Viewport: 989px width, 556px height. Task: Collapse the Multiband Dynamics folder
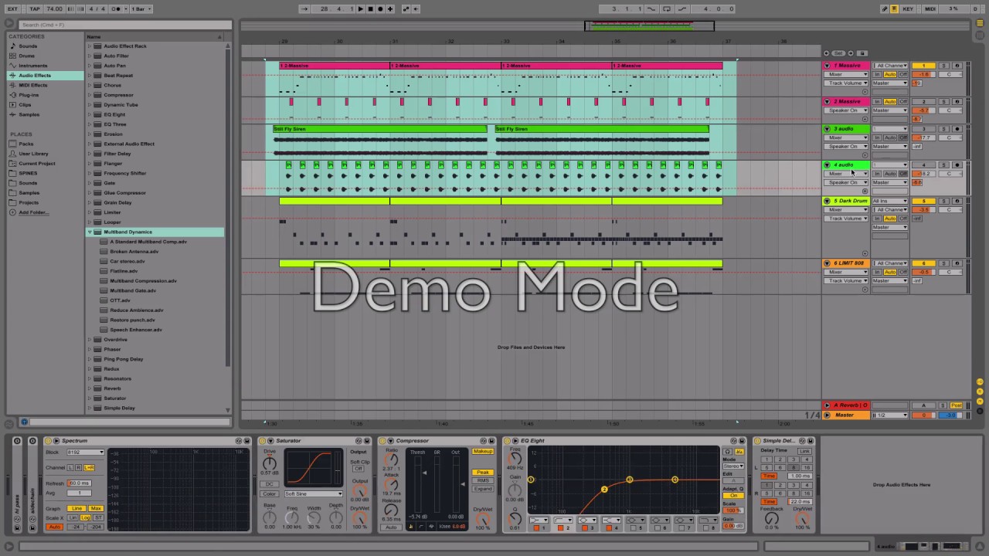click(90, 232)
